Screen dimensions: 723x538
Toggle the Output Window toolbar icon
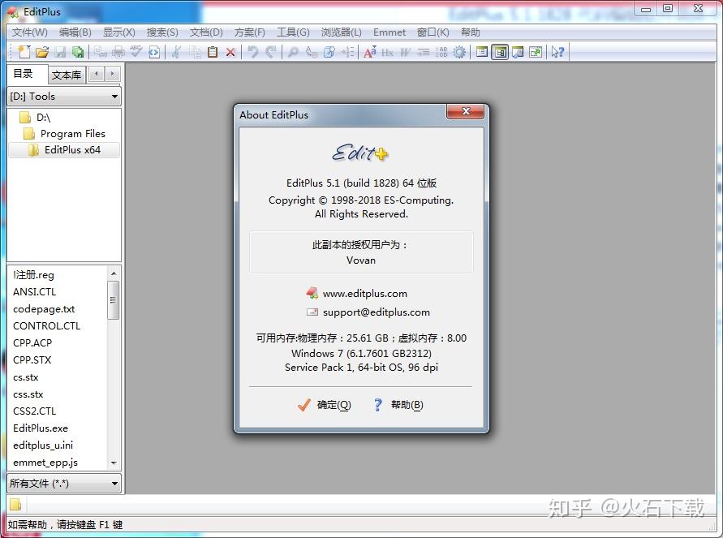pyautogui.click(x=518, y=52)
